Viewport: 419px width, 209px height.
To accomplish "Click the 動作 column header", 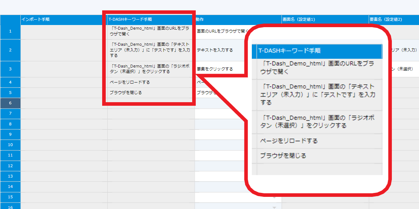I will pos(238,20).
